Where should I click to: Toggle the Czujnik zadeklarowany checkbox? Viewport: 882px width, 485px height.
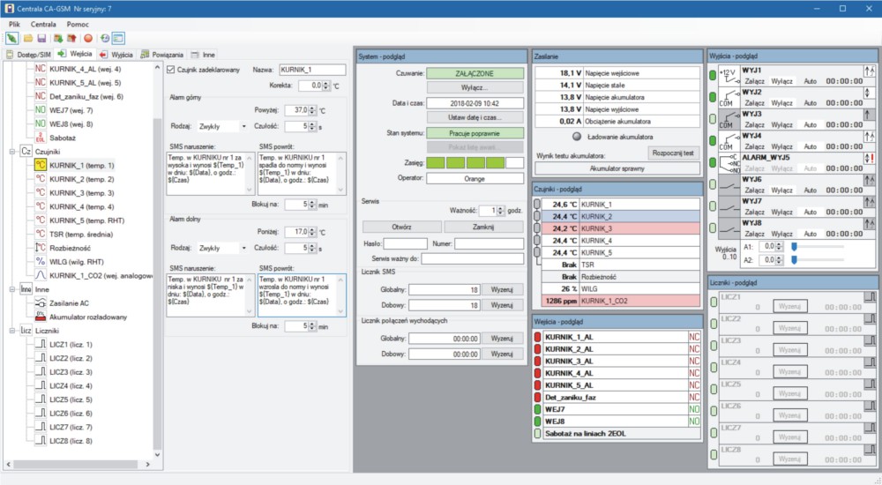click(171, 69)
